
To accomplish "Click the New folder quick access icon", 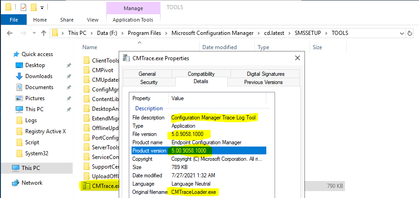I will click(x=34, y=7).
